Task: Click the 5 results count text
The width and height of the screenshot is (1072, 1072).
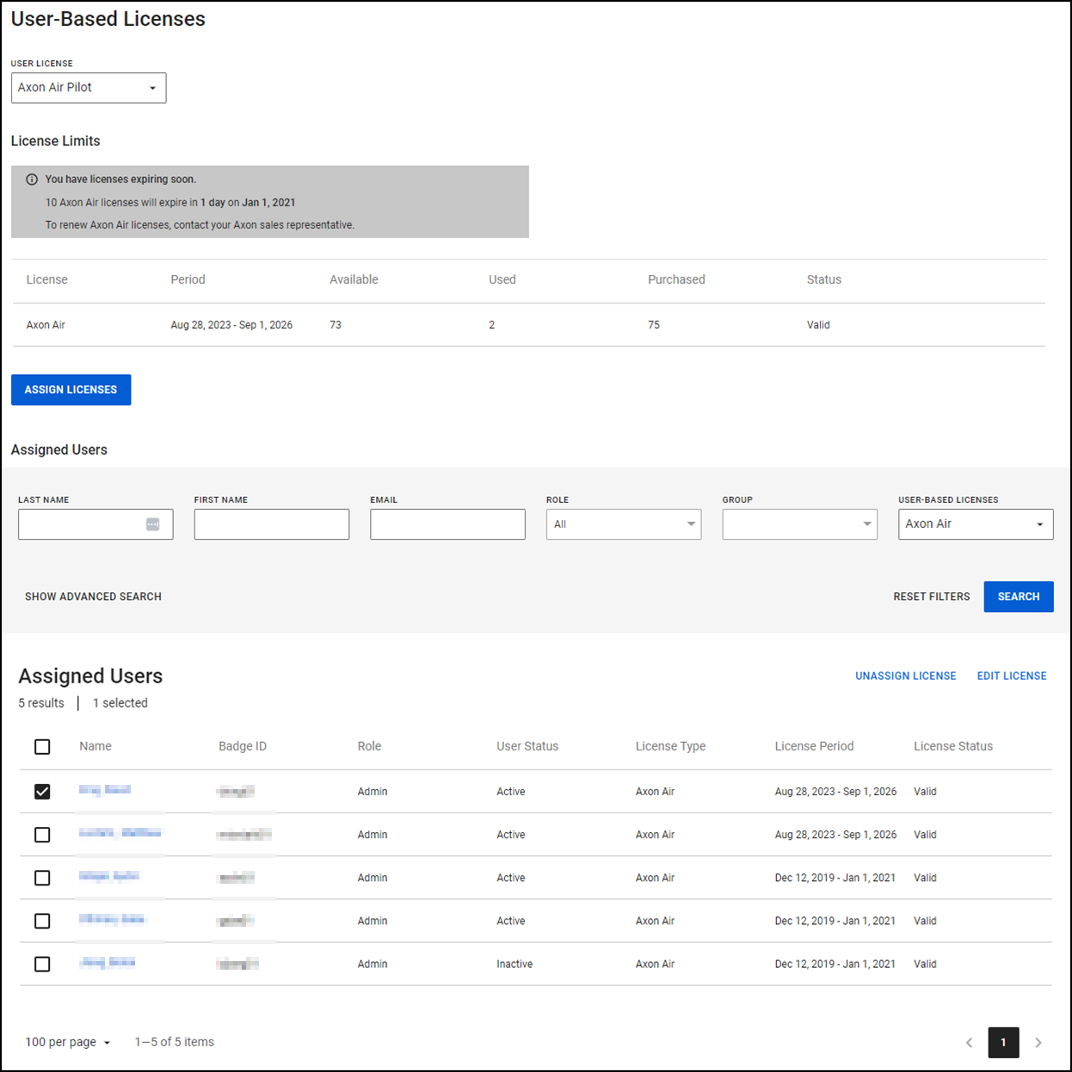Action: pos(41,703)
